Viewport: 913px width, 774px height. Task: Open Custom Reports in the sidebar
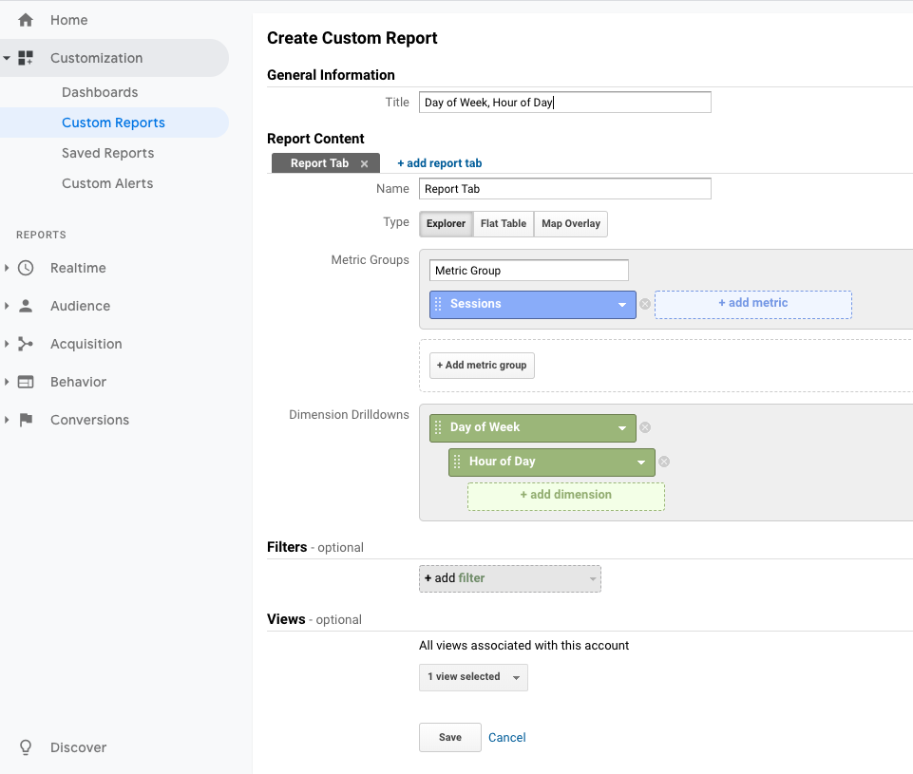coord(113,123)
